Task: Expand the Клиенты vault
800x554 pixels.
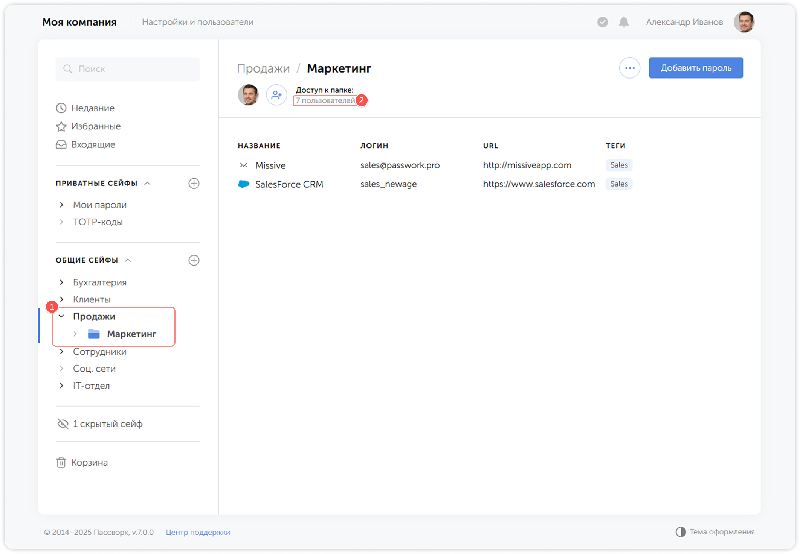Action: 62,299
